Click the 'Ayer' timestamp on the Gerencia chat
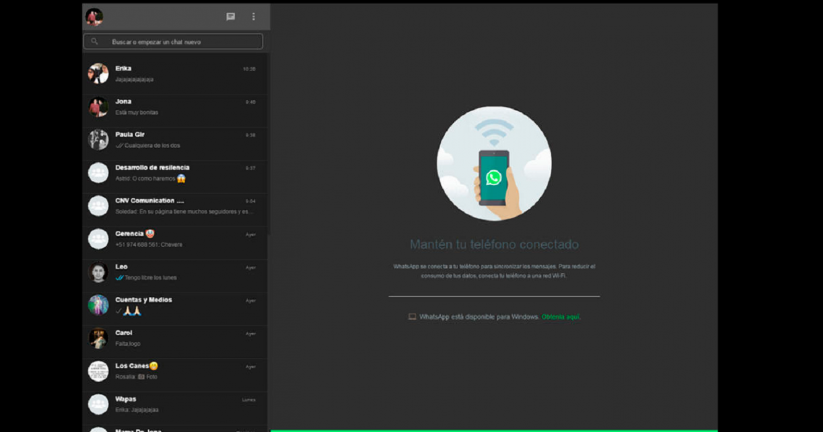Viewport: 823px width, 432px height. coord(251,235)
